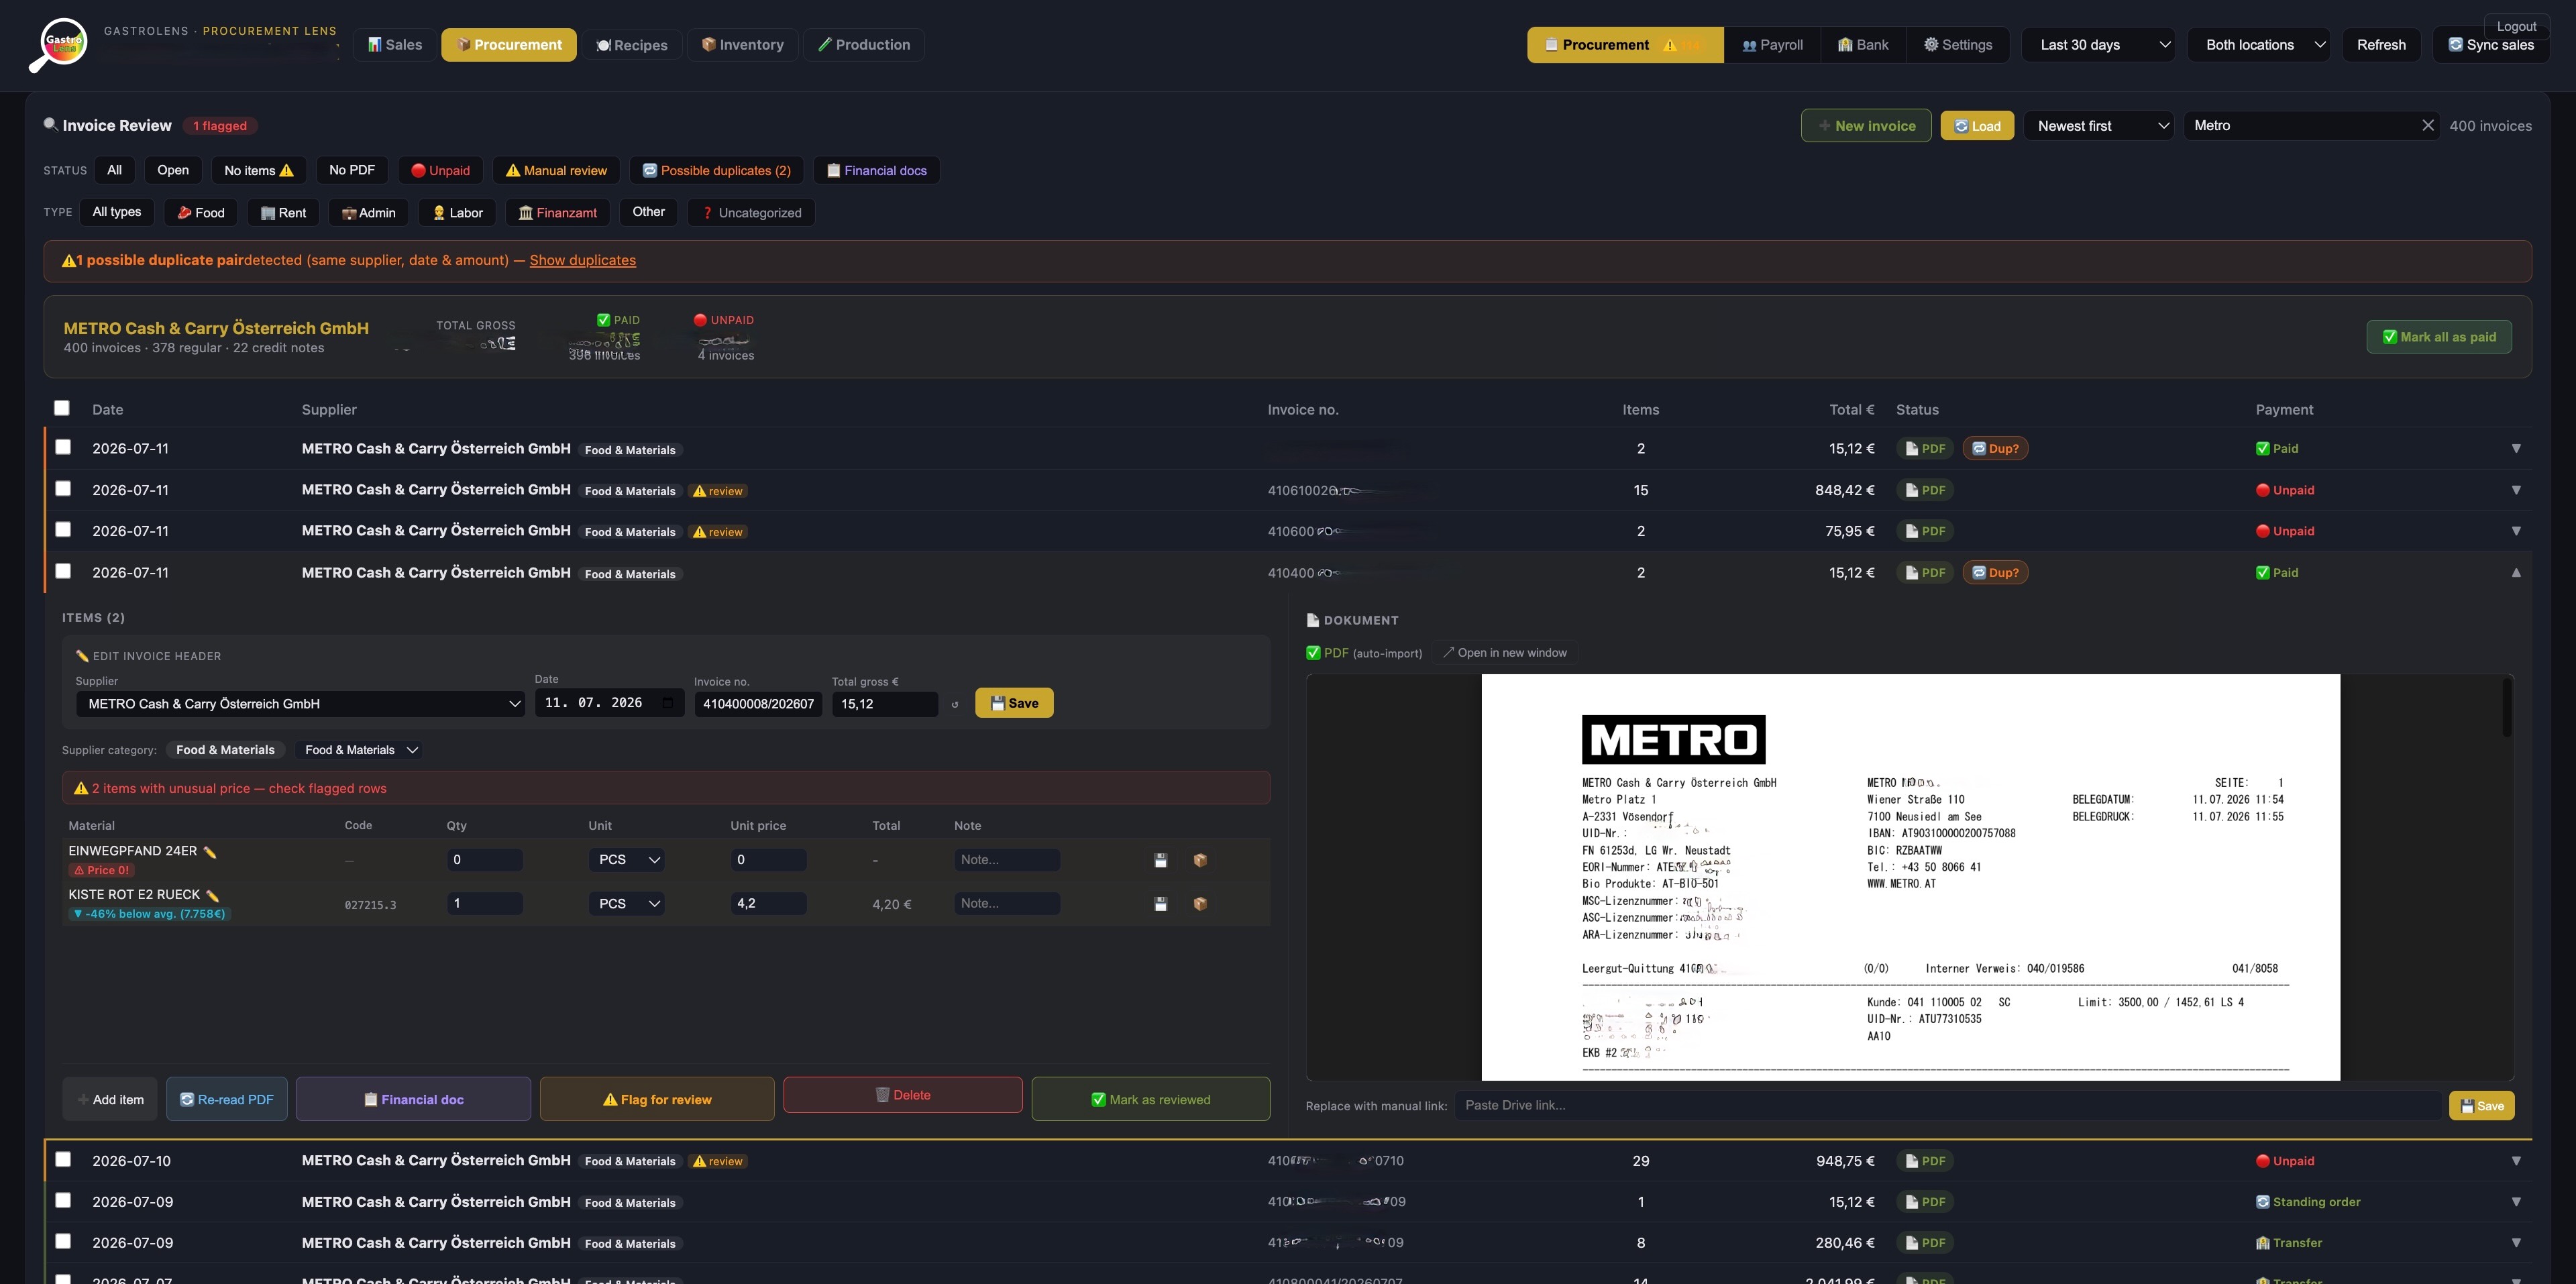Toggle the select-all checkbox in the table header
The height and width of the screenshot is (1284, 2576).
[62, 408]
